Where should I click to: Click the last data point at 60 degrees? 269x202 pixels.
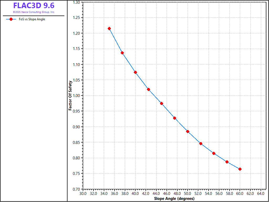coord(240,169)
